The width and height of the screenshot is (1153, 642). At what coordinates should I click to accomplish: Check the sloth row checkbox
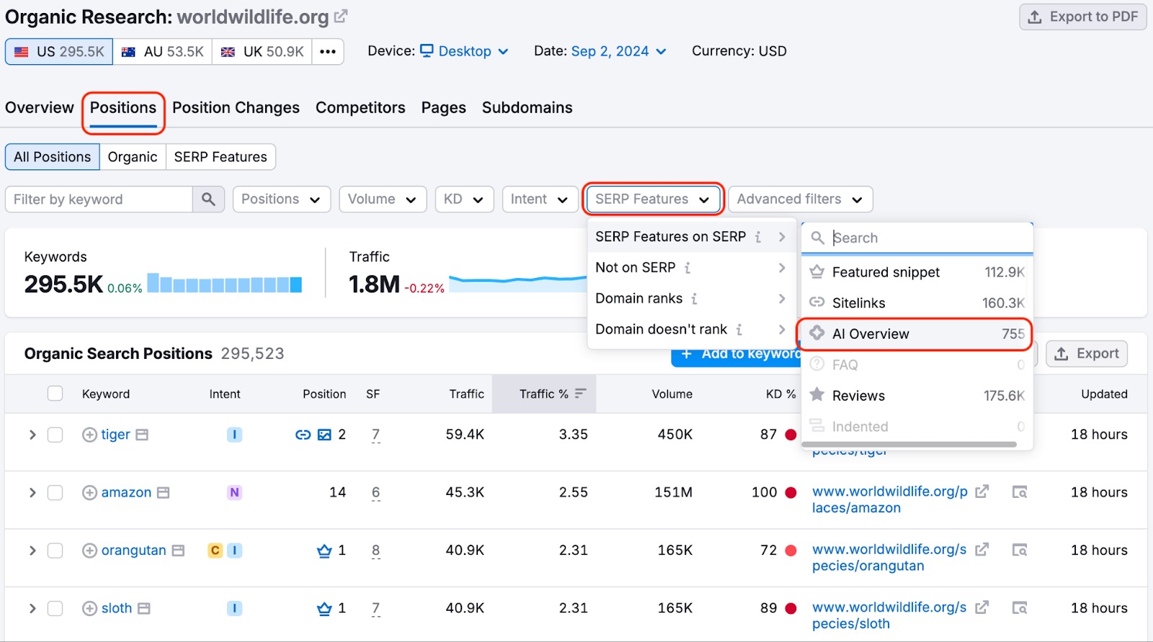point(55,609)
